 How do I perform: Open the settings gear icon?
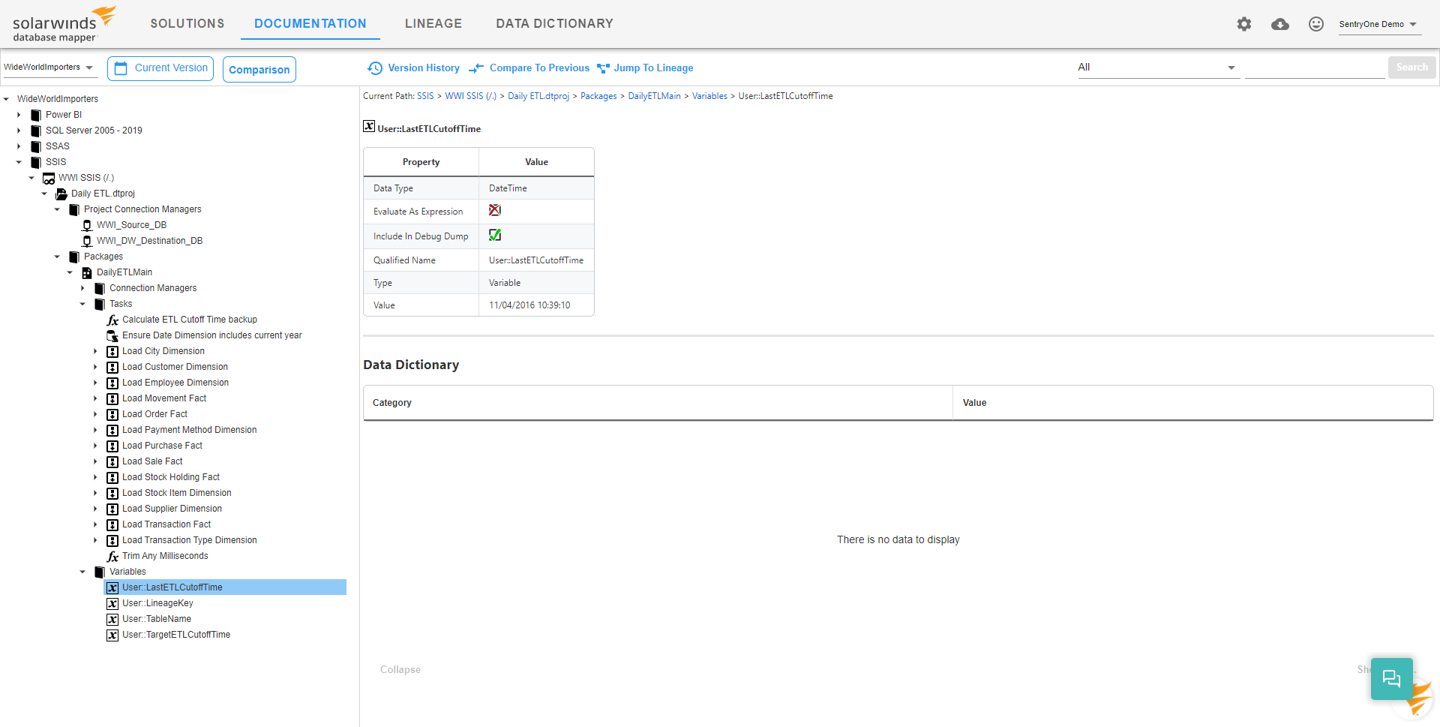(1244, 24)
